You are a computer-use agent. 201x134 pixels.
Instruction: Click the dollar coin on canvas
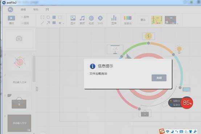pyautogui.click(x=148, y=36)
